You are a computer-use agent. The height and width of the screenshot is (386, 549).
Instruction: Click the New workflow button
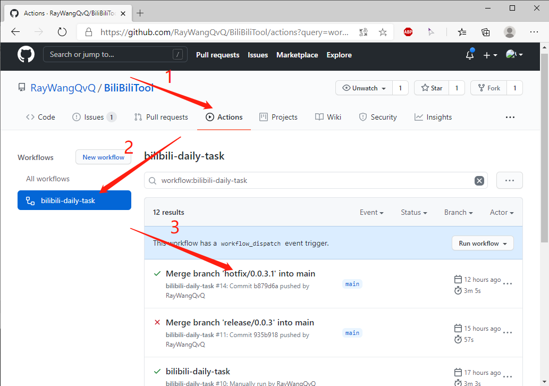click(x=103, y=157)
